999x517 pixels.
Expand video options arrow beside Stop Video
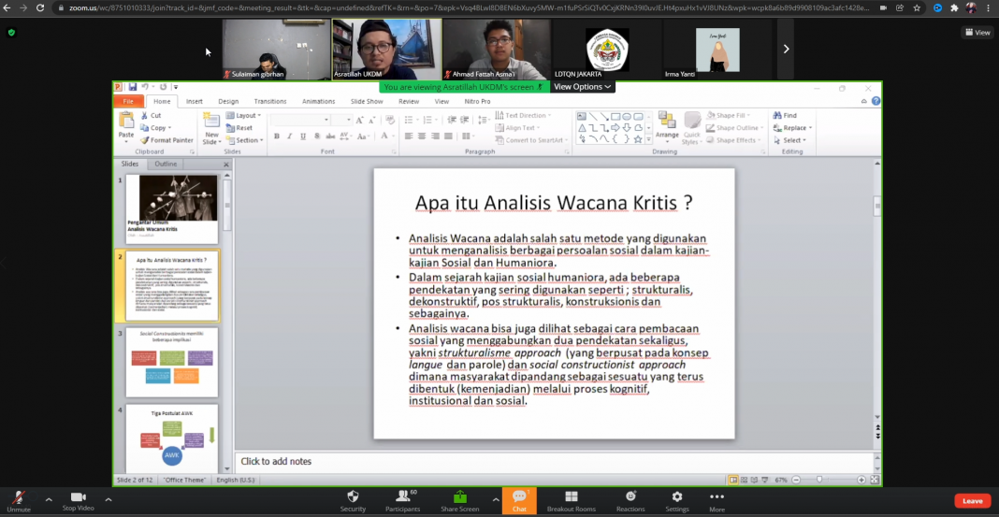pos(109,499)
